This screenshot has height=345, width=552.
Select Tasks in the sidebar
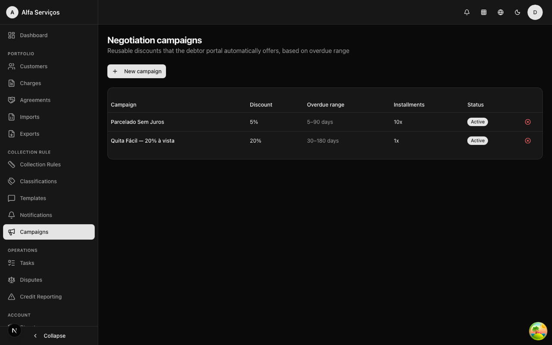[49, 263]
